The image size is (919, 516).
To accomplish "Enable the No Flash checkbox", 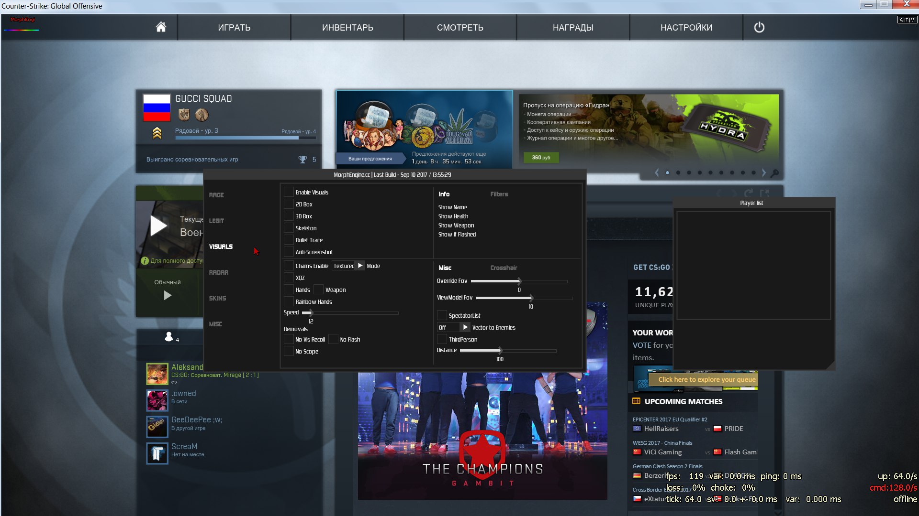I will point(333,339).
